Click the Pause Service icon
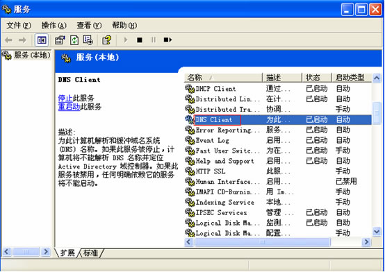385x272 pixels. pyautogui.click(x=154, y=40)
